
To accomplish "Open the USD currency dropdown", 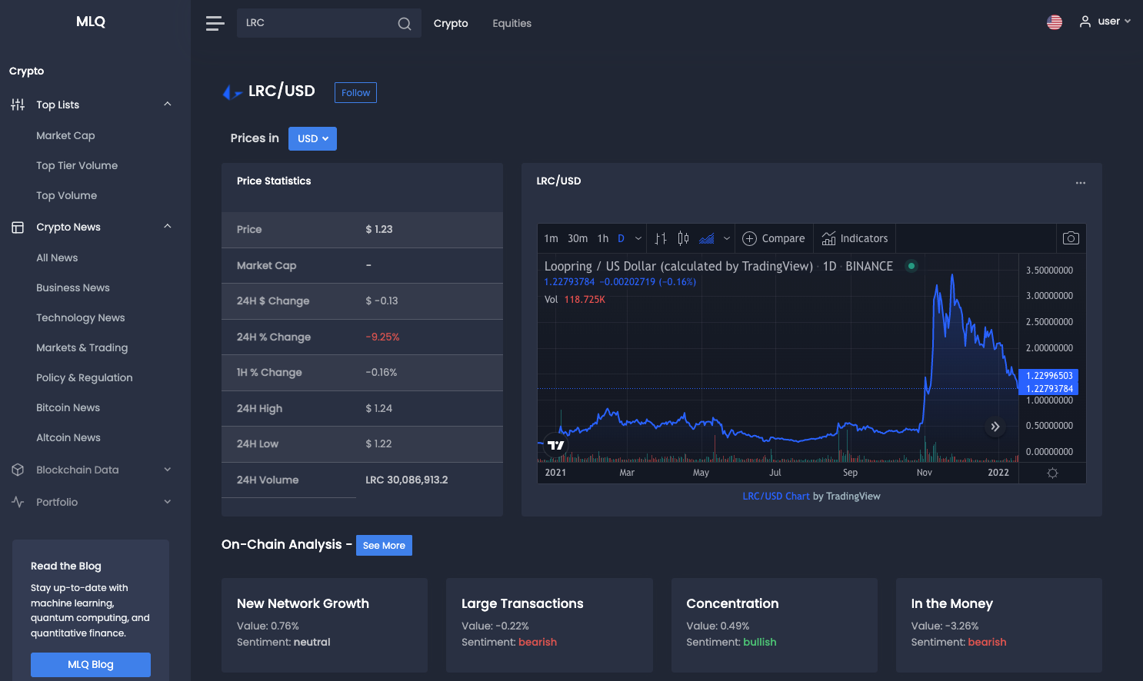I will click(312, 138).
